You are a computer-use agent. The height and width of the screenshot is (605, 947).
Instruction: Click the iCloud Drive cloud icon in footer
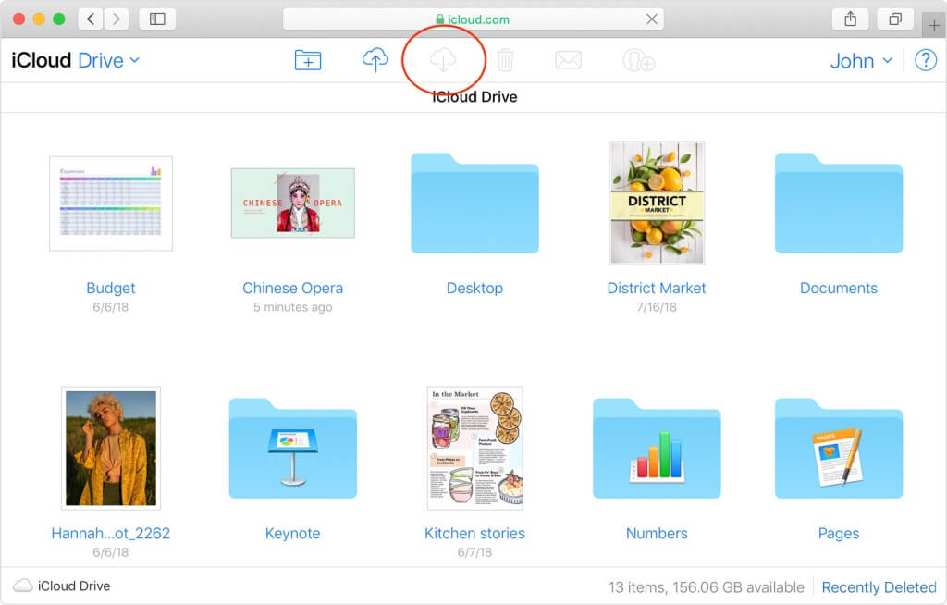(x=22, y=586)
